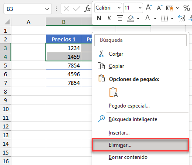Select column B header

click(63, 22)
